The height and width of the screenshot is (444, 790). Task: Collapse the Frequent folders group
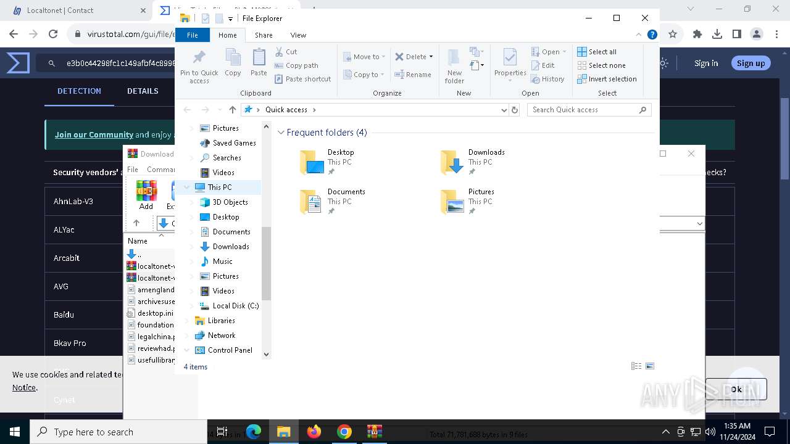point(281,133)
